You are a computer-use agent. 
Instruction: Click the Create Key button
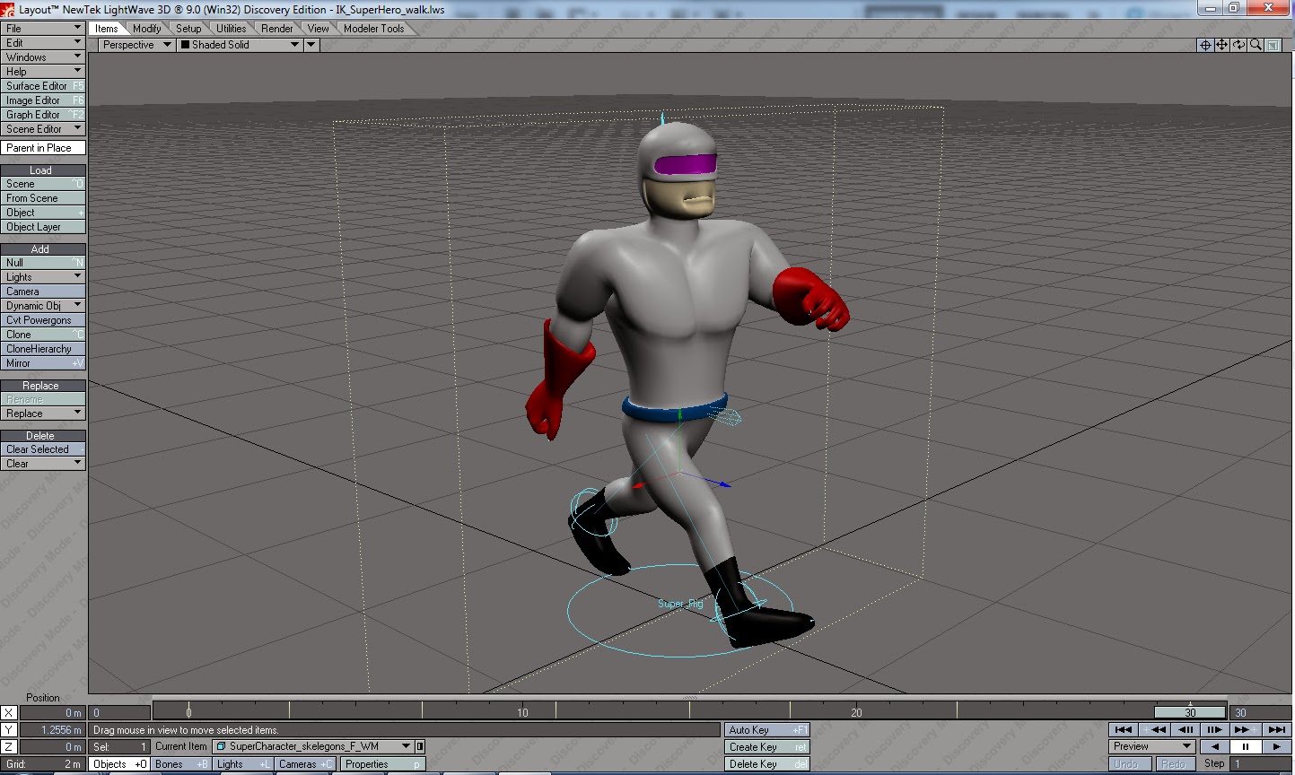tap(766, 745)
